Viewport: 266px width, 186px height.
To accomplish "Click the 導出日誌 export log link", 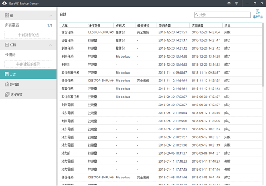I will click(x=258, y=17).
